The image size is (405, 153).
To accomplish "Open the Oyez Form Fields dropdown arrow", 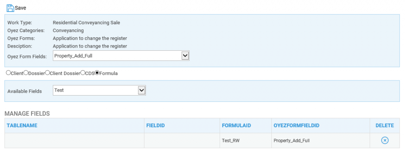I will 185,55.
